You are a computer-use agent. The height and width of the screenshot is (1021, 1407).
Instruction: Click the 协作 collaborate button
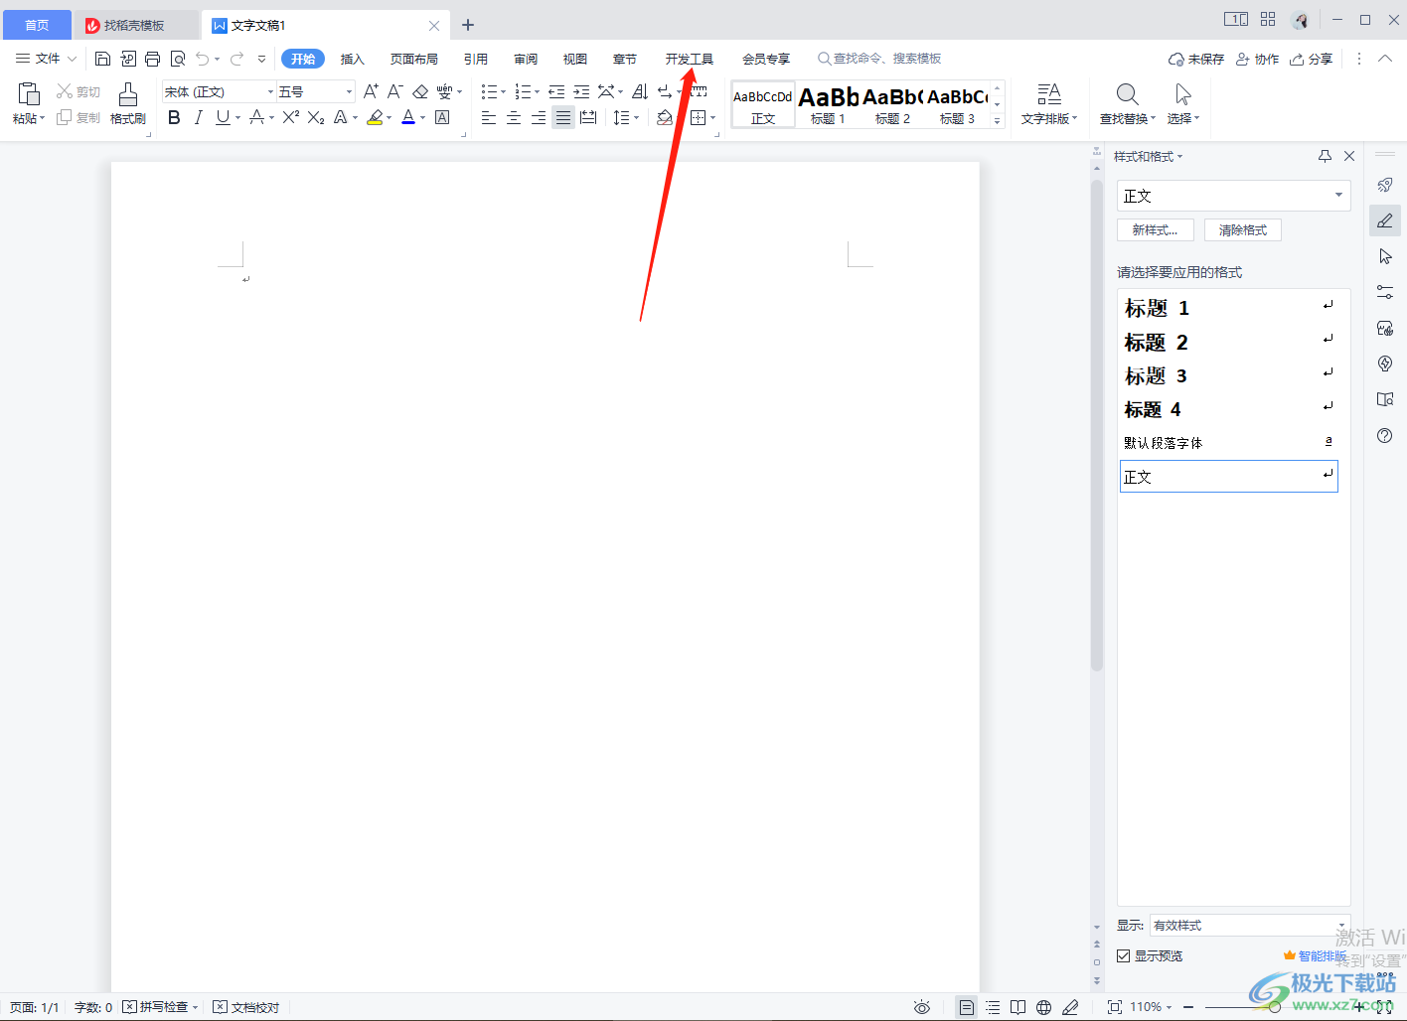(1257, 59)
